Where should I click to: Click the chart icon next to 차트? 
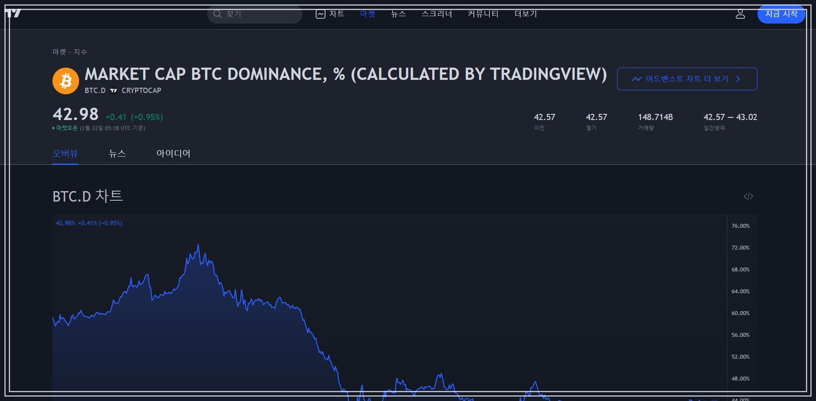tap(320, 14)
